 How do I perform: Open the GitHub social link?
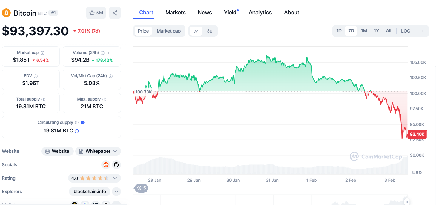point(116,165)
